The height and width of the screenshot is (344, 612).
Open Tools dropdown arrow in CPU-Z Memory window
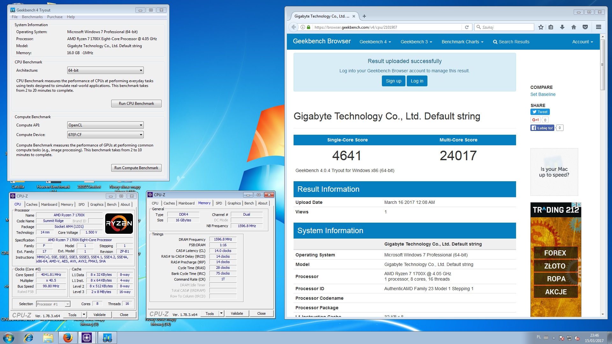click(x=221, y=313)
